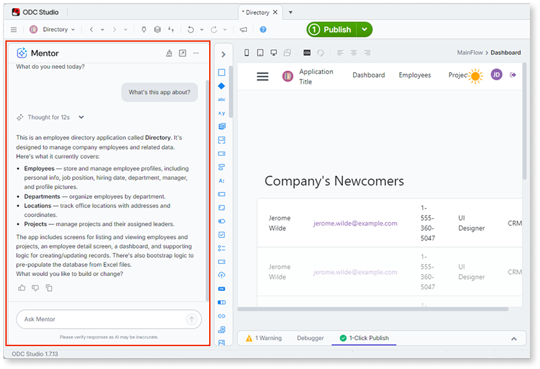Select the Container widget in widget bar
The image size is (540, 369).
click(222, 73)
